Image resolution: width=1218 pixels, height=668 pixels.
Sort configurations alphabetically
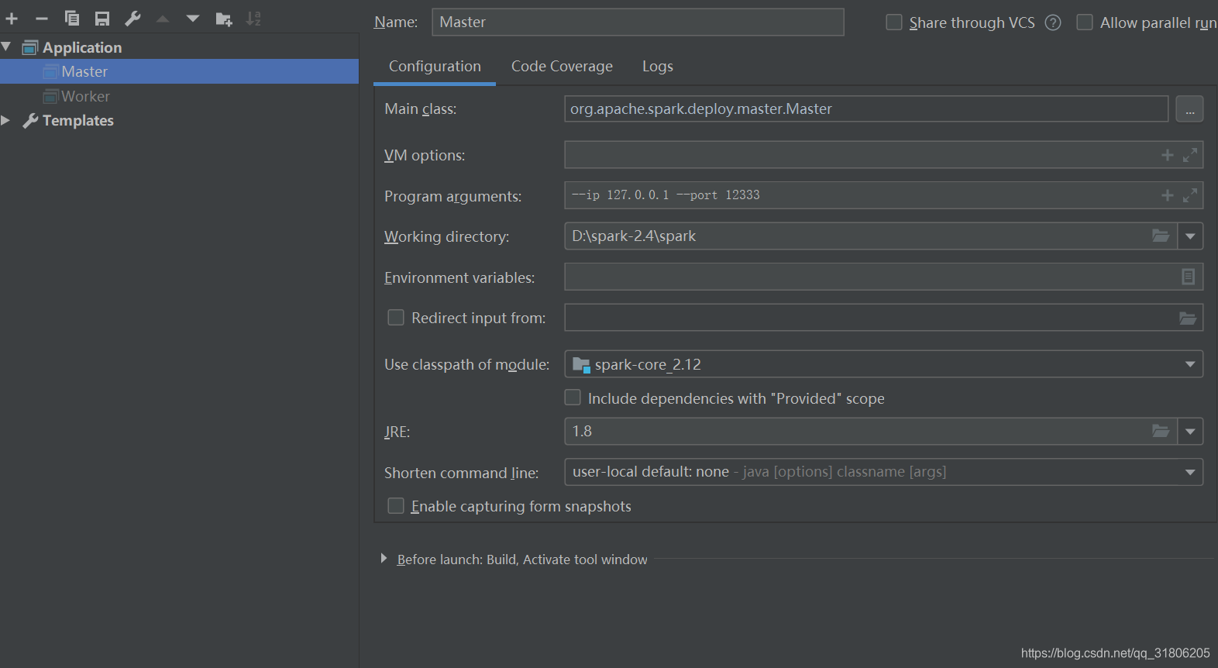[253, 19]
